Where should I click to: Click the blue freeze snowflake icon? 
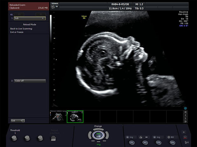[185, 108]
